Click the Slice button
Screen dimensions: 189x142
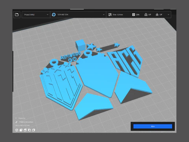click(153, 126)
